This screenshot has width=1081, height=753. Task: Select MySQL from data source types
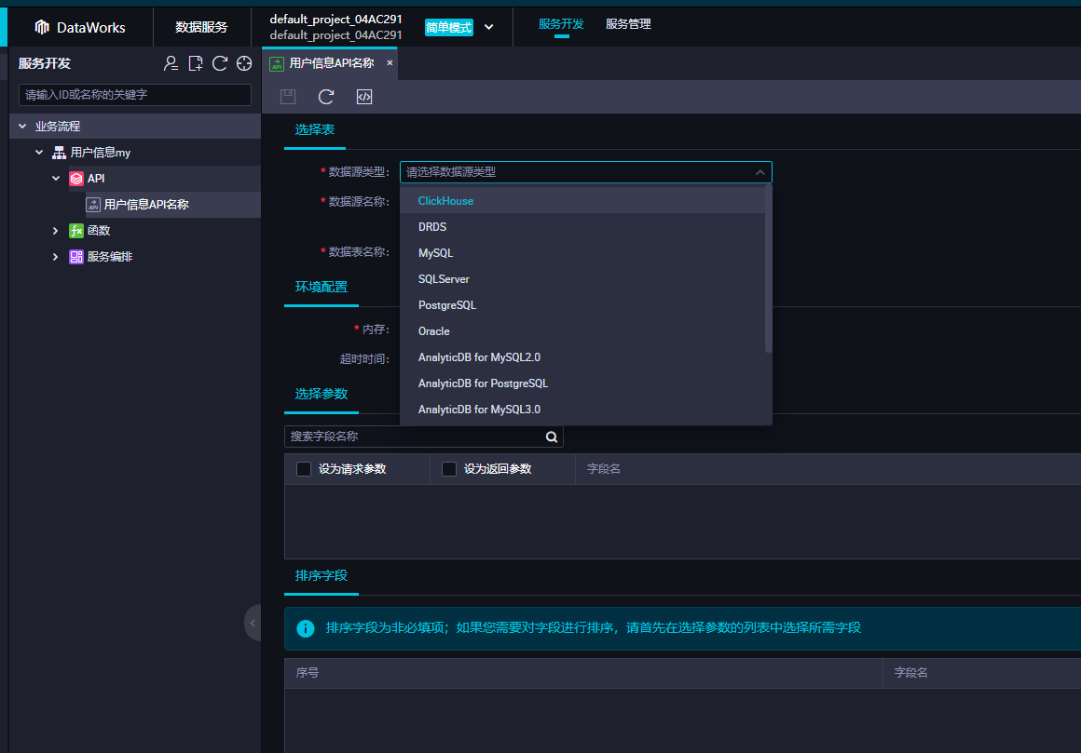(582, 253)
